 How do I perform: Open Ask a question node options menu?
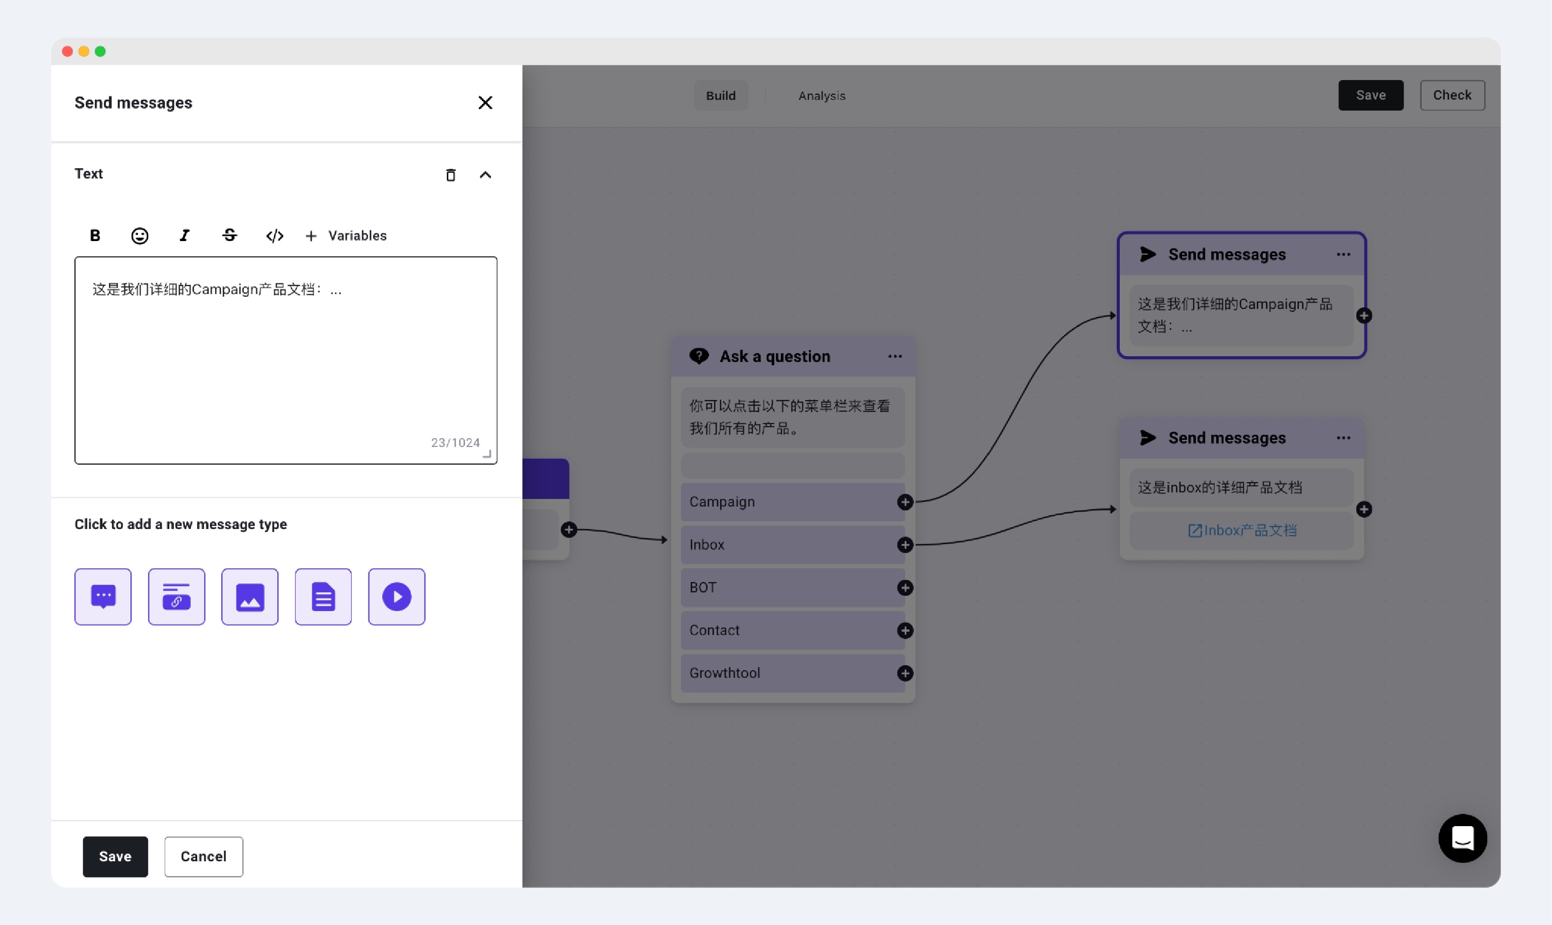(895, 357)
